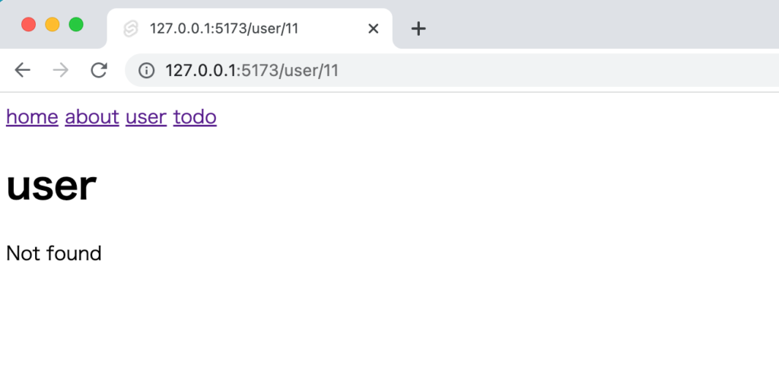The width and height of the screenshot is (779, 378).
Task: View site information icon in address bar
Action: 146,71
